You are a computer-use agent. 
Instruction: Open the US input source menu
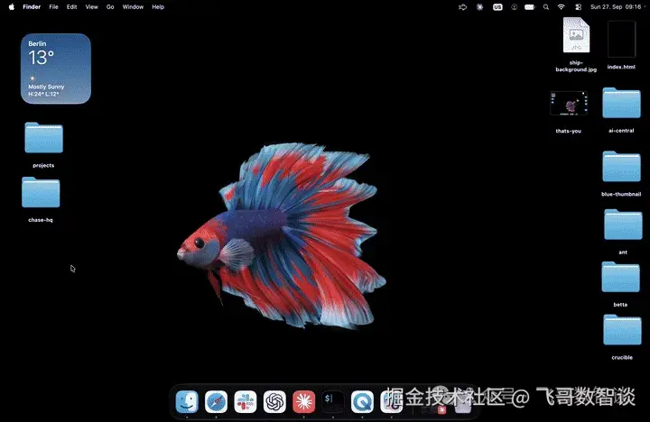[497, 7]
